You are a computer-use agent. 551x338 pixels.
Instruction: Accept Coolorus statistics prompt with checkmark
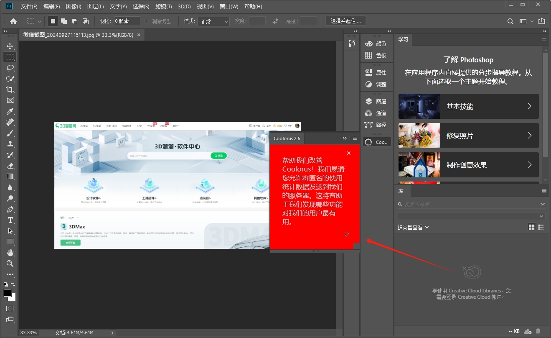point(347,234)
